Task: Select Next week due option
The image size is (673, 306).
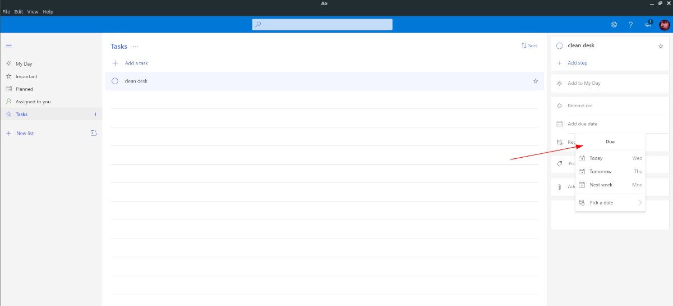Action: click(x=610, y=185)
